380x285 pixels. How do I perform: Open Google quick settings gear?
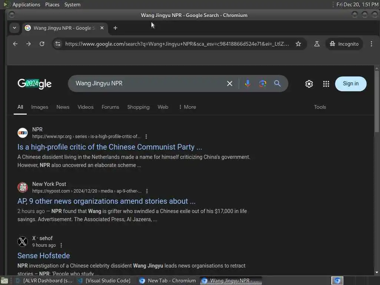tap(309, 84)
